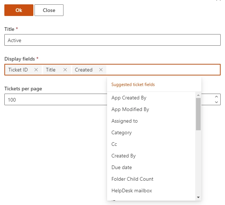Click the Ticket ID tag label
Screen dimensions: 225x205
coord(18,70)
